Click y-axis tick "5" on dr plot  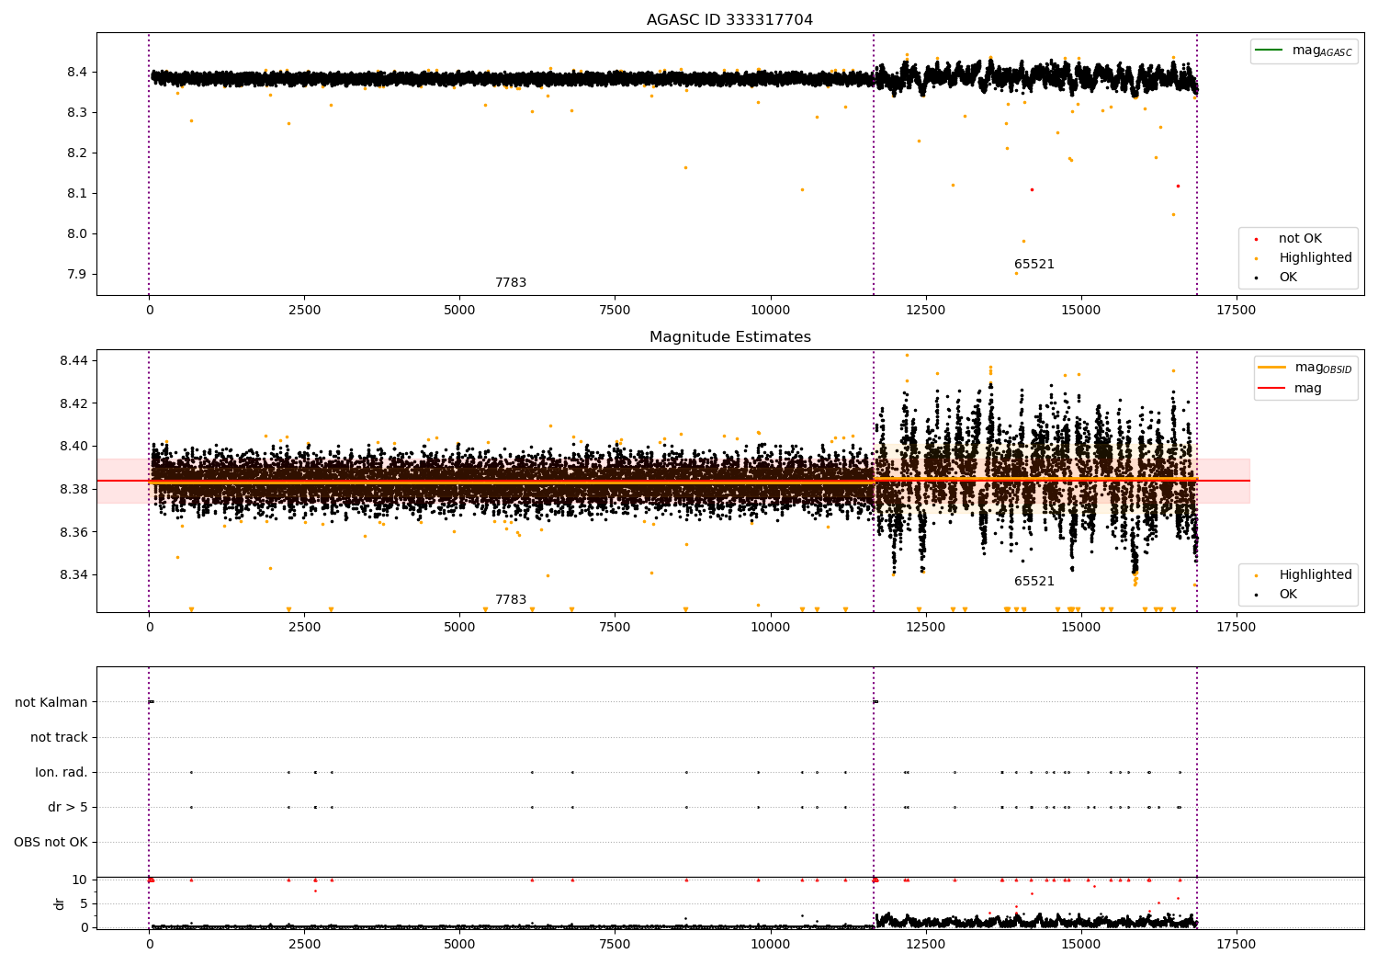tap(85, 904)
